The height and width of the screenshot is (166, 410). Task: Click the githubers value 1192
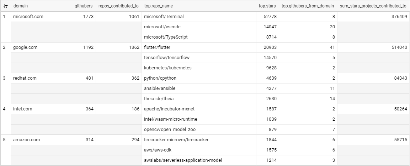(x=88, y=47)
